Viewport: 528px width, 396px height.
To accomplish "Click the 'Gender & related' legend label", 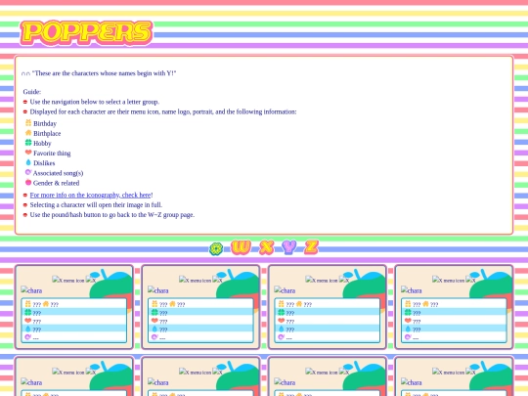I will point(57,183).
